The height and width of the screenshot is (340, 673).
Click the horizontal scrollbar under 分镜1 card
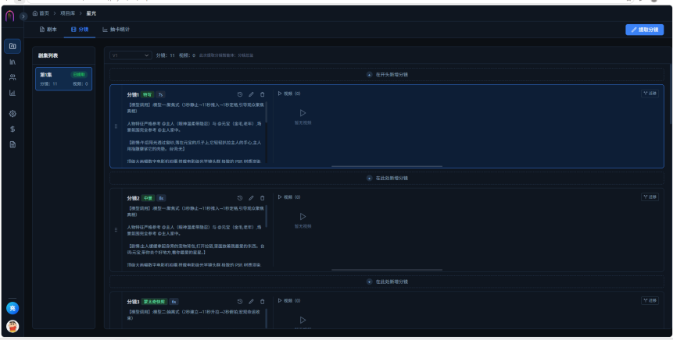[x=387, y=166]
